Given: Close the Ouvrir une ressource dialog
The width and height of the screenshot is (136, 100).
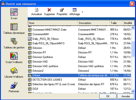Looking at the screenshot, I should coord(132,4).
